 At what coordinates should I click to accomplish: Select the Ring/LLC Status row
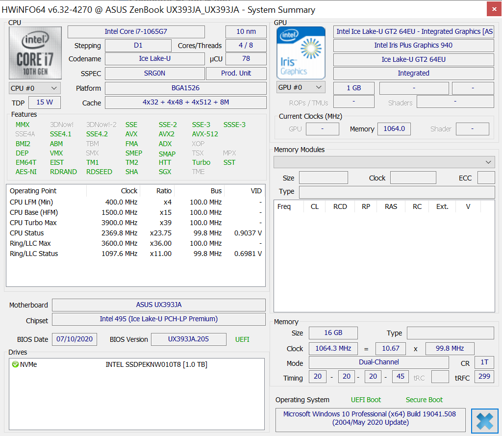click(x=136, y=254)
